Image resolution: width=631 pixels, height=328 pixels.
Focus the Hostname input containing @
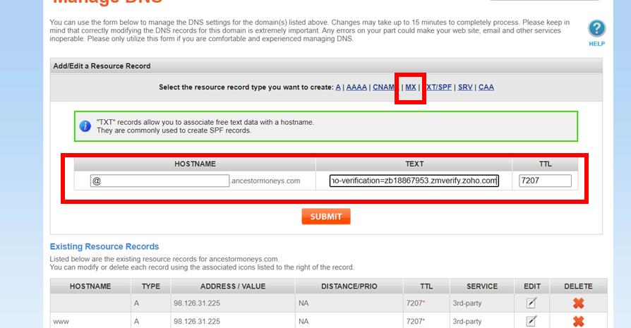[160, 181]
